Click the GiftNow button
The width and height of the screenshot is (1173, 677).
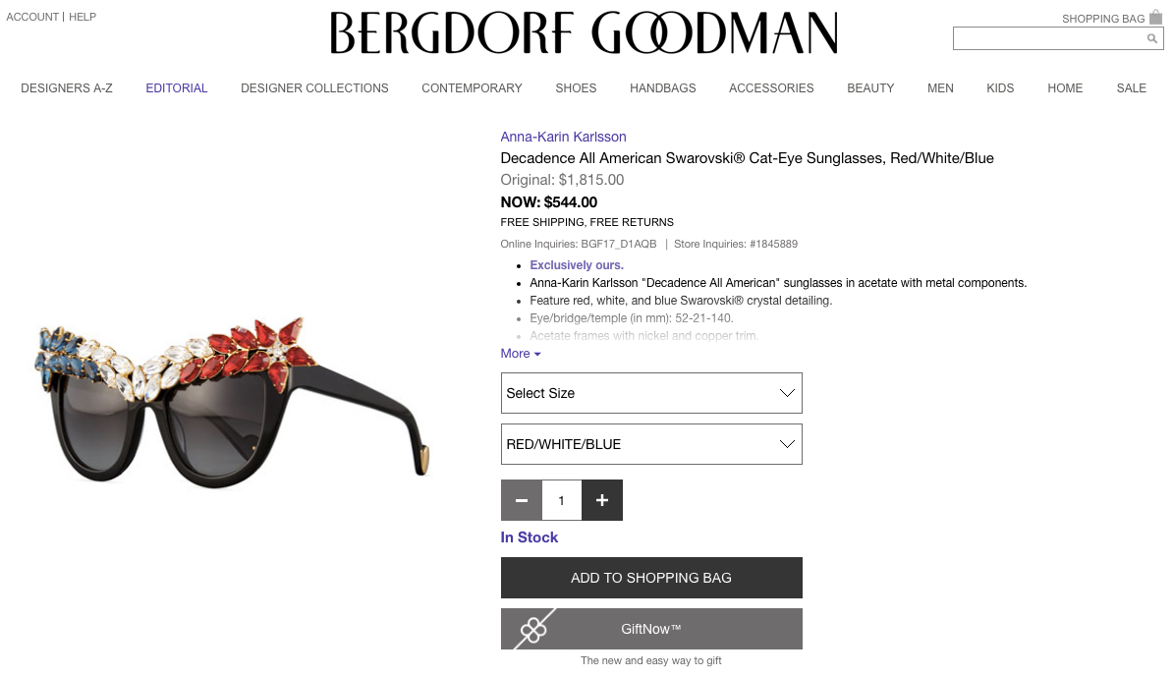point(651,629)
